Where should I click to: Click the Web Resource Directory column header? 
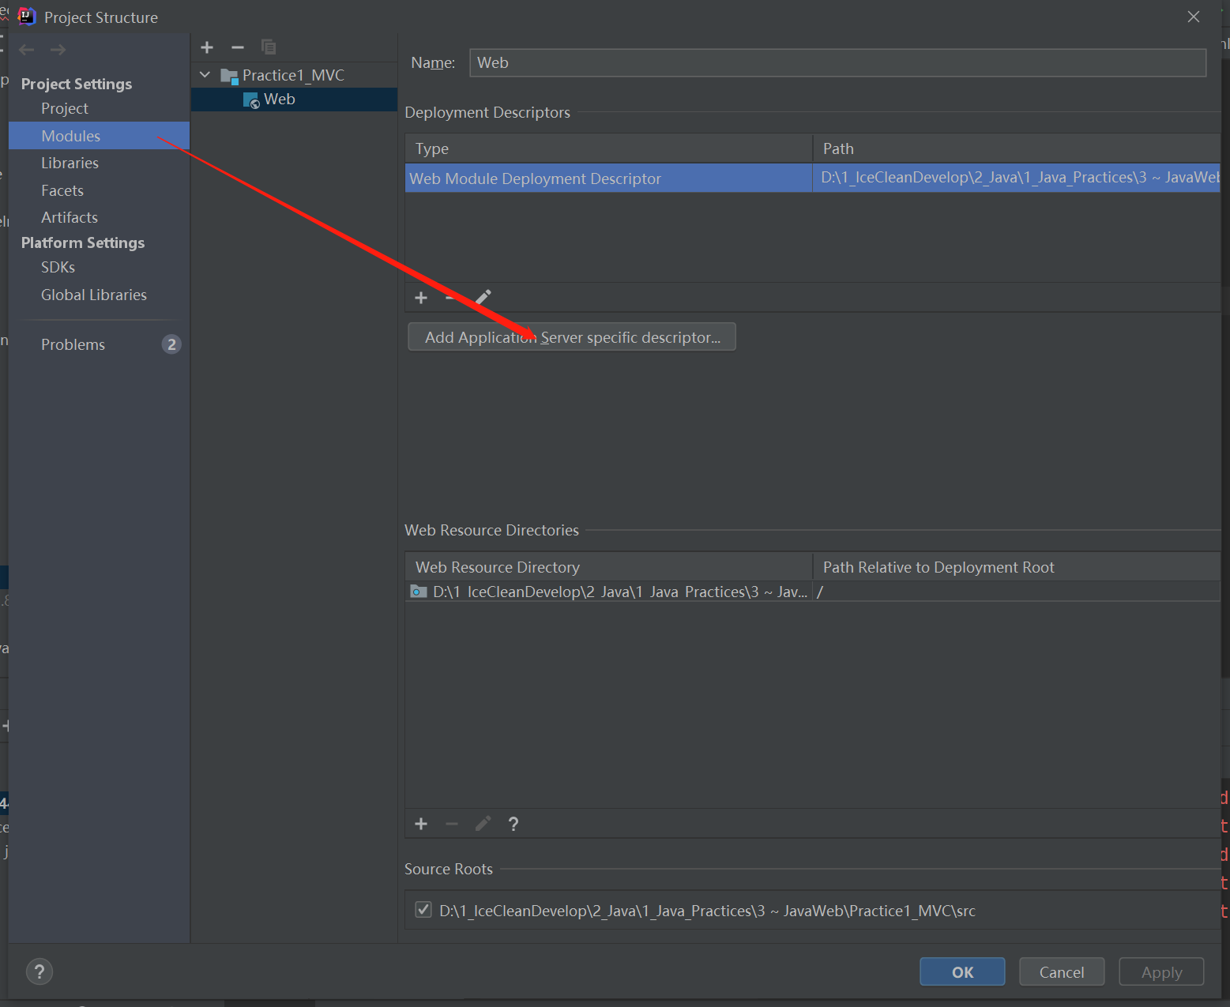[x=609, y=567]
